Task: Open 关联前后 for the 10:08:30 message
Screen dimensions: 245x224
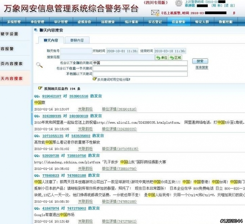Action: click(x=85, y=201)
